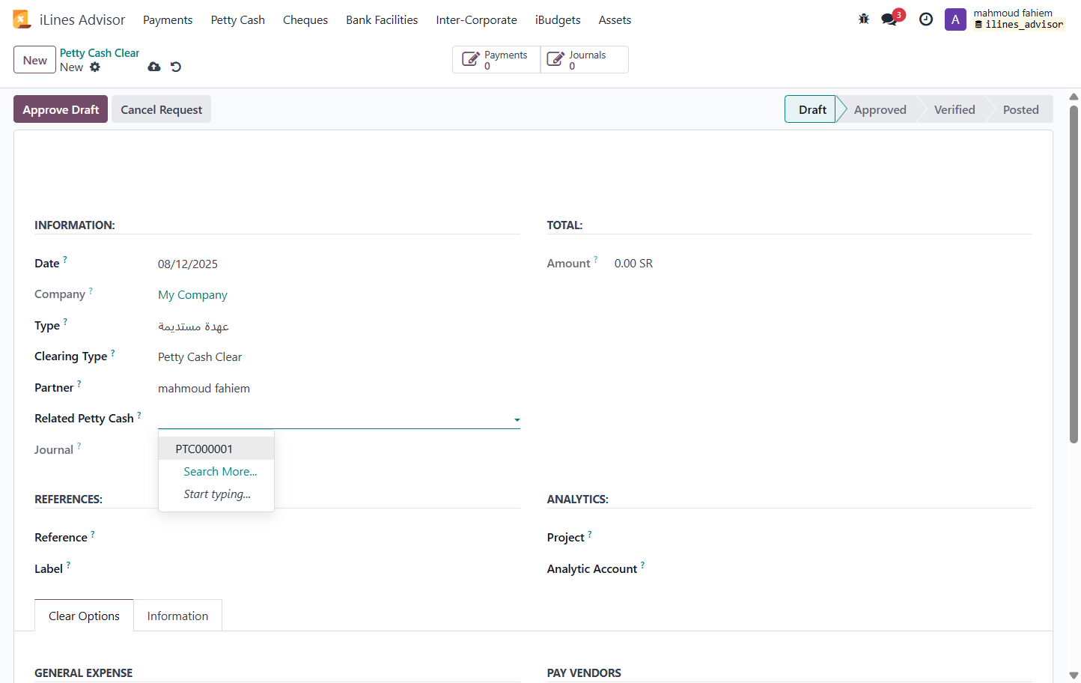Show the help tooltip for Date
1081x683 pixels.
tap(65, 260)
